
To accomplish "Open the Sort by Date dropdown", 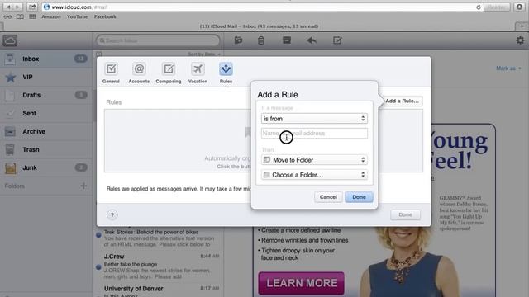I will tap(204, 54).
